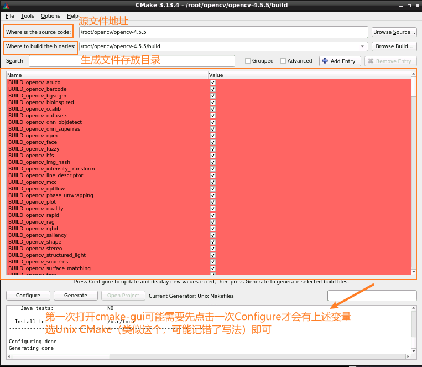422x367 pixels.
Task: Click the Search input field
Action: click(x=132, y=61)
